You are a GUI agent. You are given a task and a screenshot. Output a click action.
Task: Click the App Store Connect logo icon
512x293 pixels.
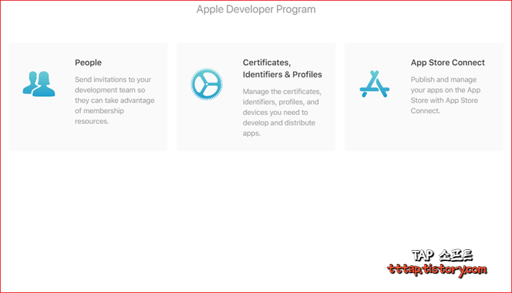(x=374, y=84)
